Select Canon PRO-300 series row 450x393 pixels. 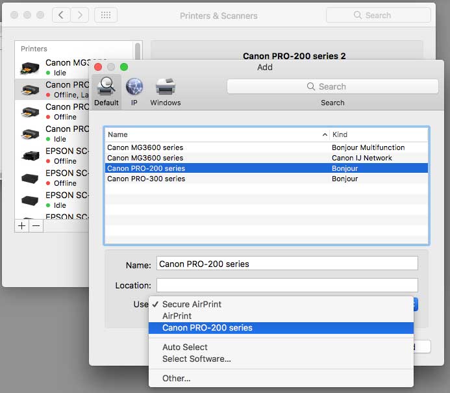266,179
